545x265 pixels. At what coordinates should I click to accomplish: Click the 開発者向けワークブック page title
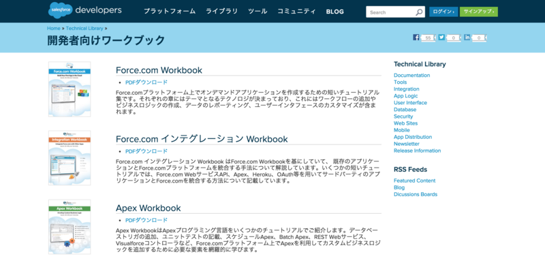point(106,40)
